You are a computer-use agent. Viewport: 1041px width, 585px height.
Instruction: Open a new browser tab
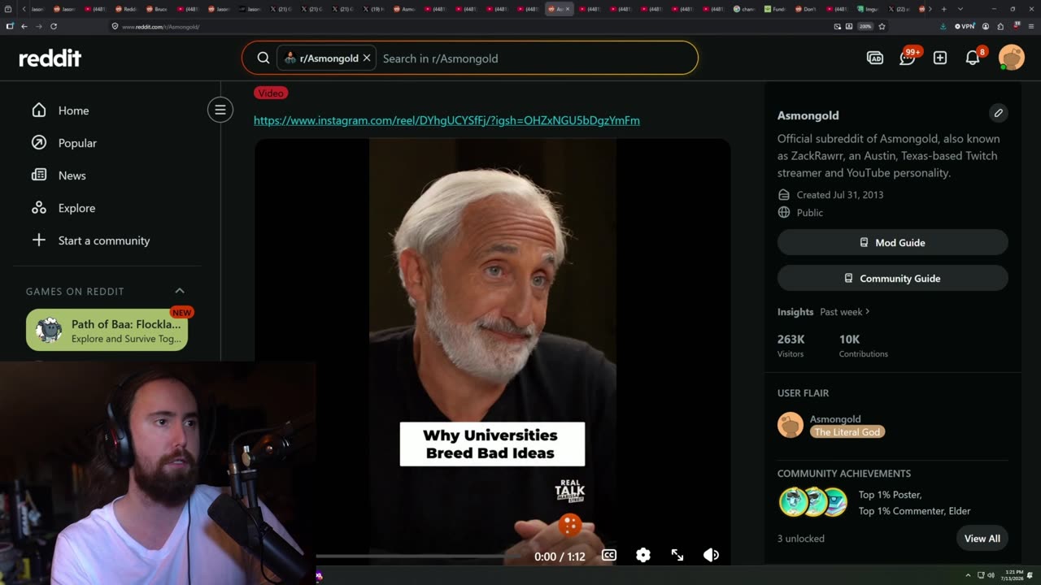[943, 9]
